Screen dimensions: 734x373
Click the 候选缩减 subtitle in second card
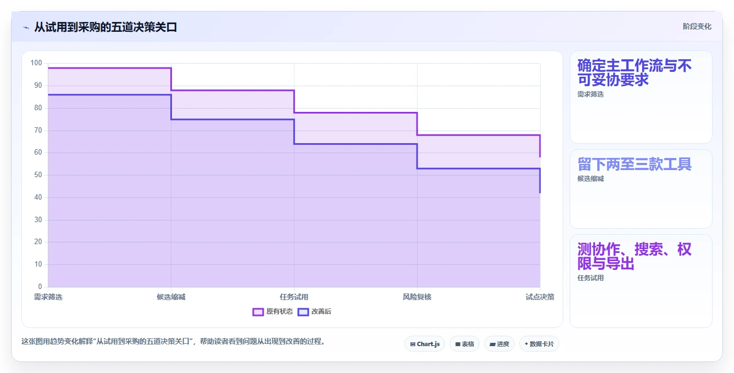[591, 179]
